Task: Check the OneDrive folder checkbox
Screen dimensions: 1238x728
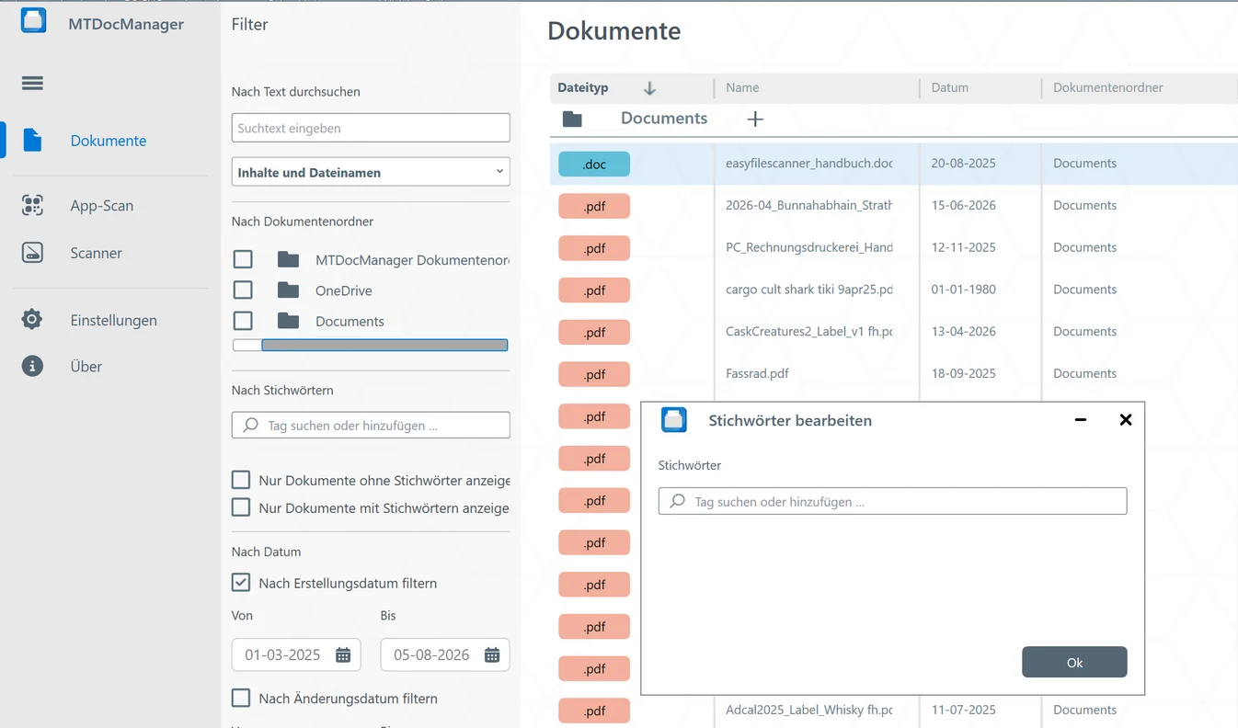Action: 243,290
